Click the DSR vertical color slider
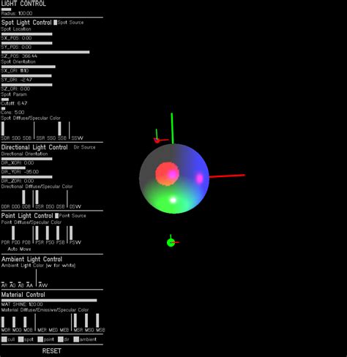347x357 pixels. coord(37,197)
